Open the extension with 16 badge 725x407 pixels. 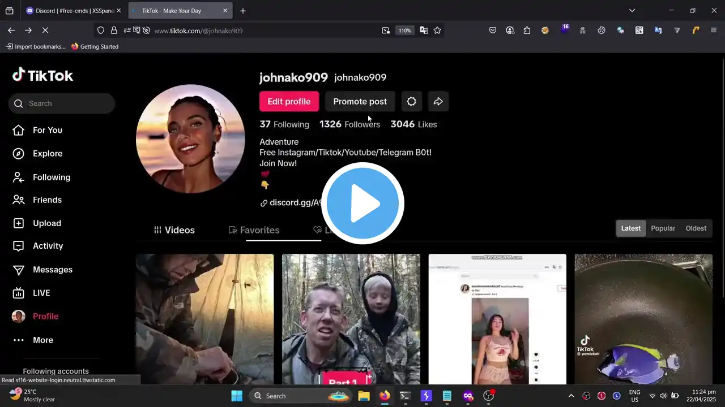click(564, 29)
